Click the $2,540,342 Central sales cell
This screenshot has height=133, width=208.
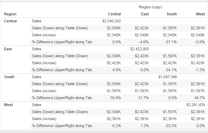pos(112,21)
